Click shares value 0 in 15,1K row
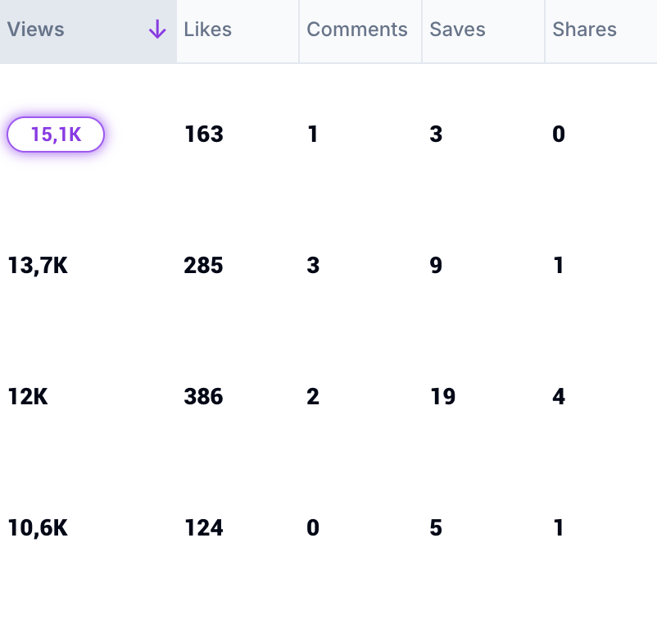Viewport: 657px width, 620px height. (559, 134)
